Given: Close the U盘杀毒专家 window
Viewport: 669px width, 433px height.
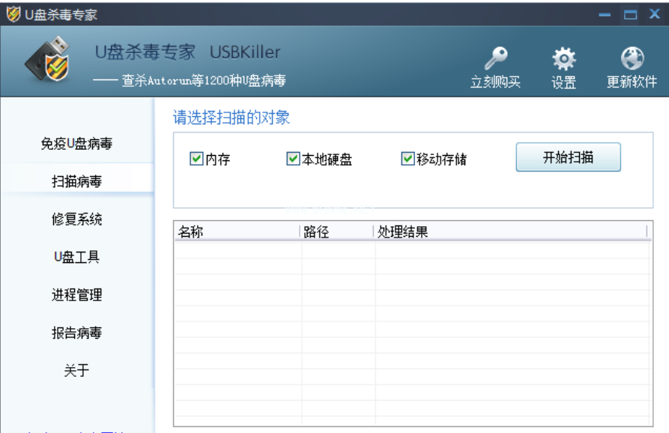Looking at the screenshot, I should 654,14.
